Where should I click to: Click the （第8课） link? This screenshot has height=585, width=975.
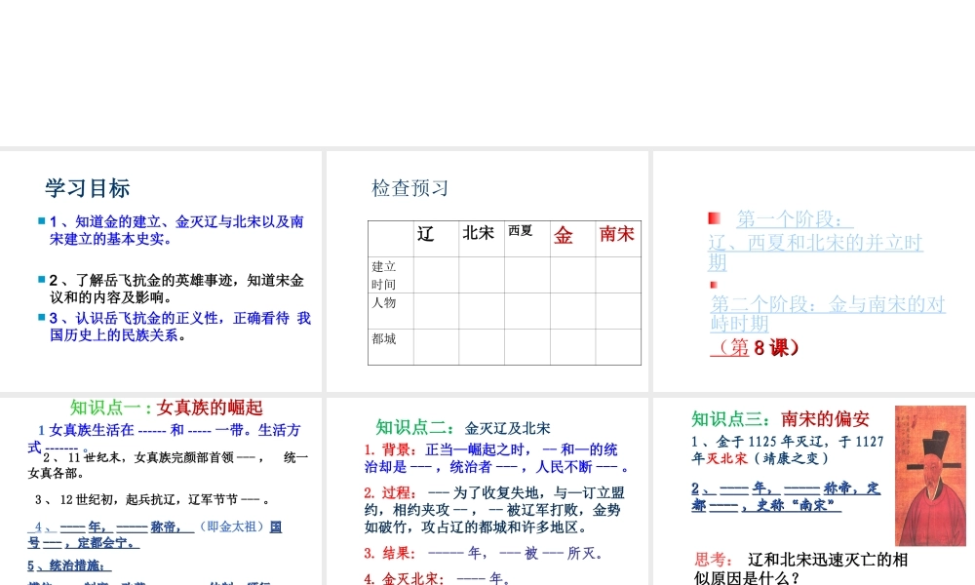[x=755, y=347]
